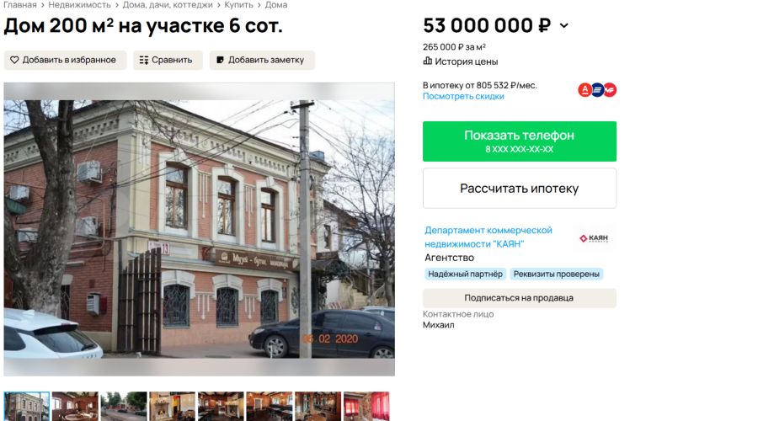This screenshot has width=758, height=421.
Task: Click the main building photo
Action: [199, 229]
